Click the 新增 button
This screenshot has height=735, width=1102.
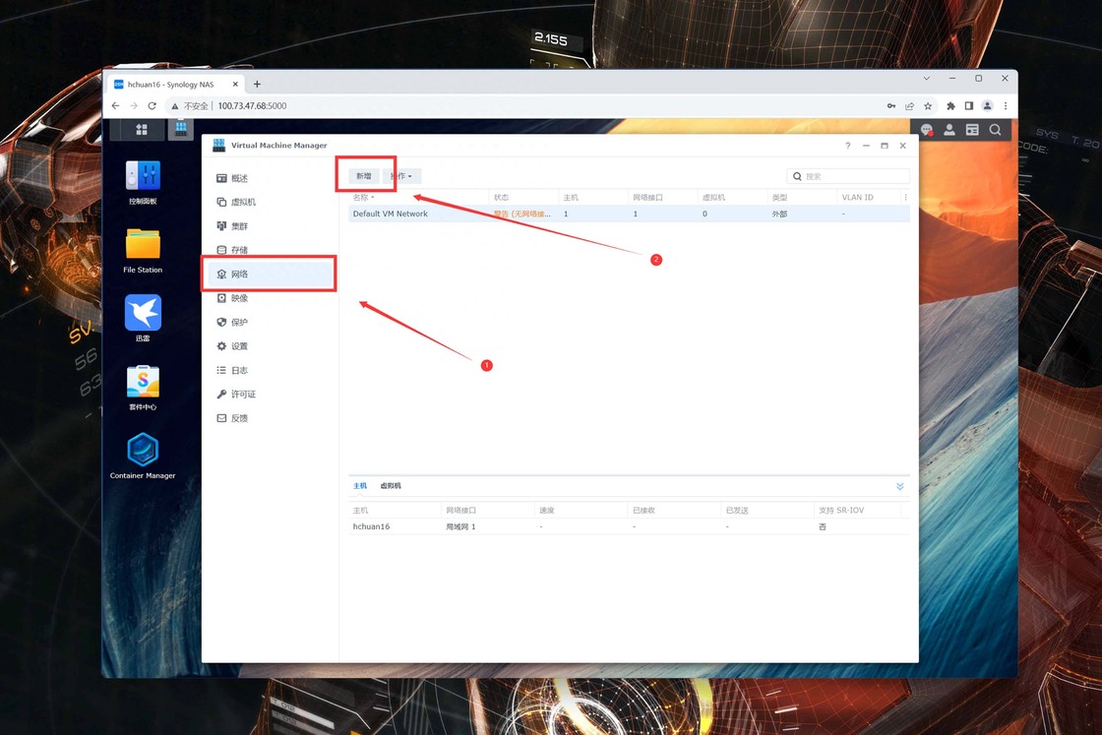(x=364, y=176)
